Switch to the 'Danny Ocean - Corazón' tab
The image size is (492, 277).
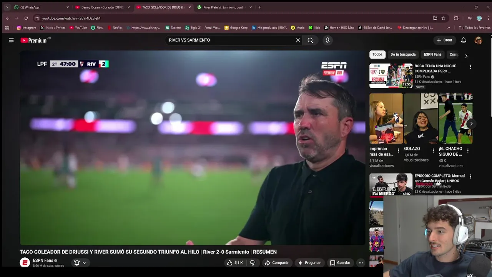coord(103,7)
